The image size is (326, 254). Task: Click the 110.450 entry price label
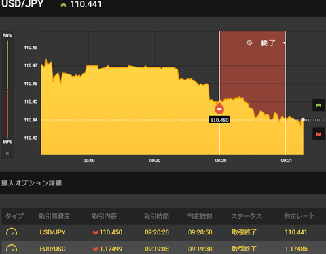219,120
